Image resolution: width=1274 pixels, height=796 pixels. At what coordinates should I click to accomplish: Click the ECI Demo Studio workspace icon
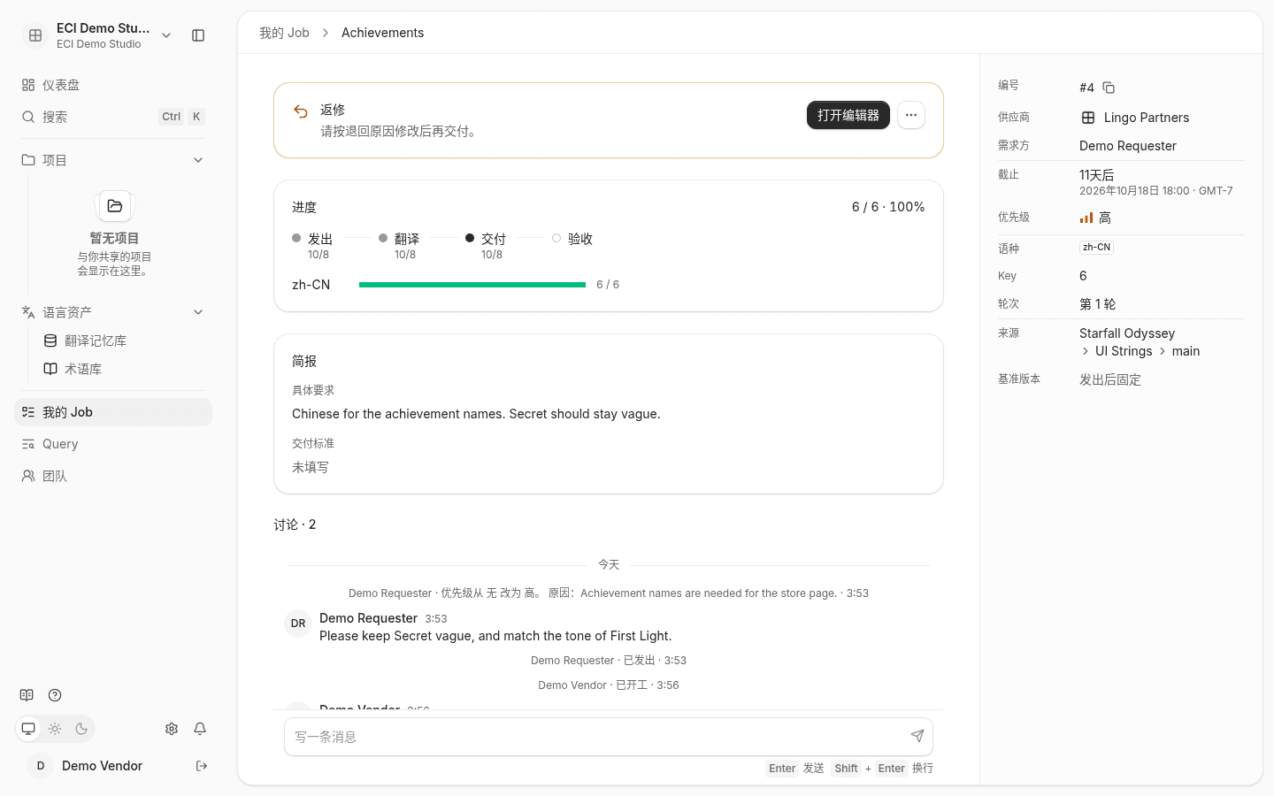pyautogui.click(x=35, y=35)
